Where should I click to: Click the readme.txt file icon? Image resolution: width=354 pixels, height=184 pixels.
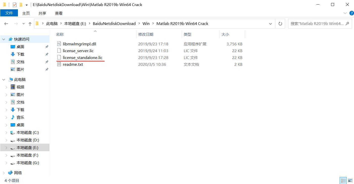pyautogui.click(x=59, y=64)
